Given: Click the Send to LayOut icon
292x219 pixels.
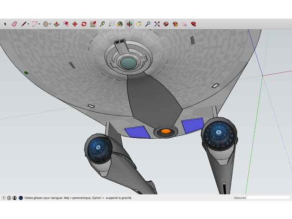Looking at the screenshot, I should coord(185,24).
